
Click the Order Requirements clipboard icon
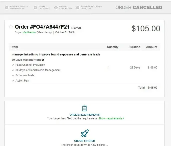click(x=85, y=108)
